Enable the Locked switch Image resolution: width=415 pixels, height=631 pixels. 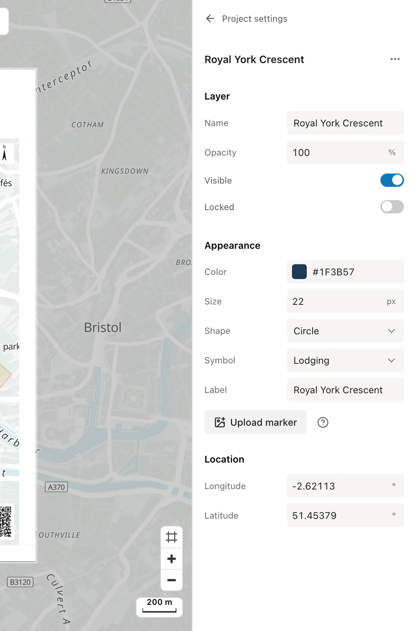(392, 207)
